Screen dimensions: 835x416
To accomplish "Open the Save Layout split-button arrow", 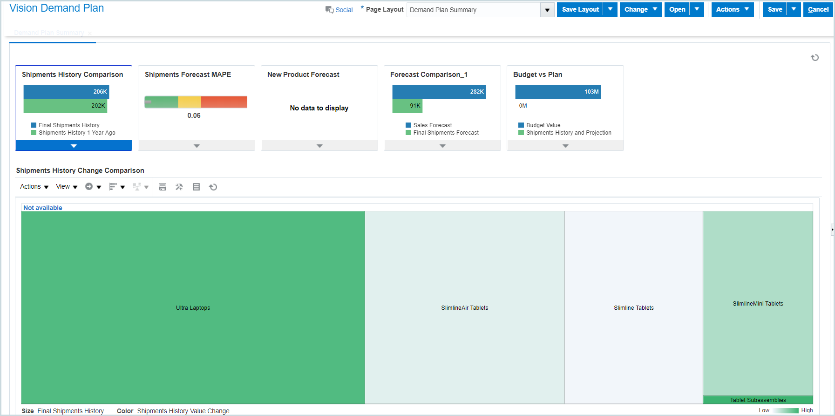I will (610, 9).
